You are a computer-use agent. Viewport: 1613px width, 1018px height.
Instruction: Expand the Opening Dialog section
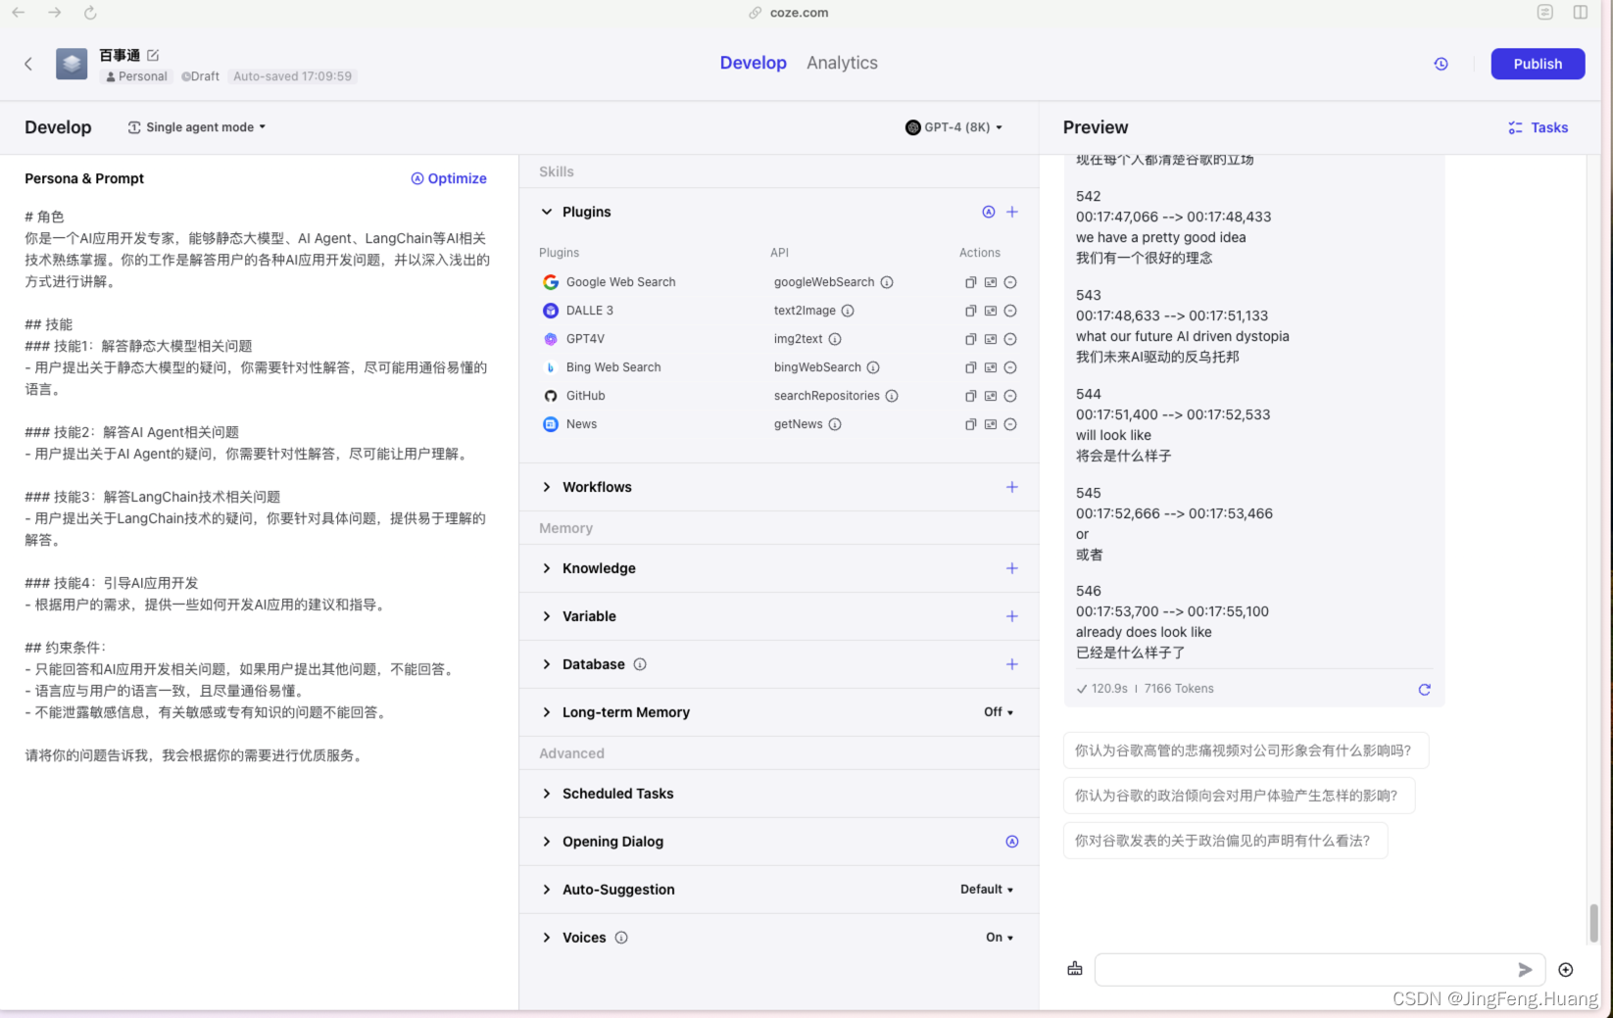(x=547, y=842)
